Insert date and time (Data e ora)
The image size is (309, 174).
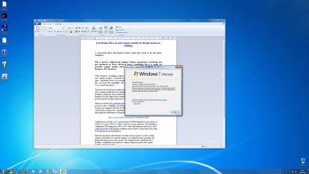106,29
